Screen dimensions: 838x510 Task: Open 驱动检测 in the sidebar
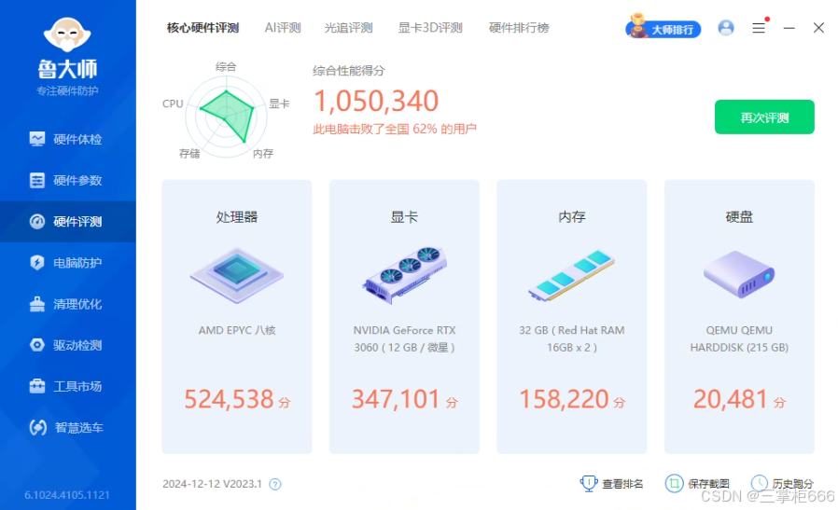coord(68,345)
